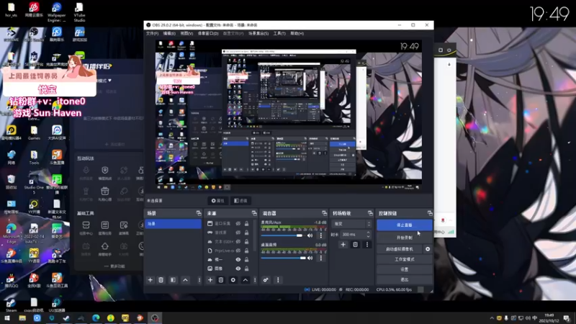The width and height of the screenshot is (576, 324).
Task: Open the 渐变 transition type dropdown
Action: click(351, 224)
